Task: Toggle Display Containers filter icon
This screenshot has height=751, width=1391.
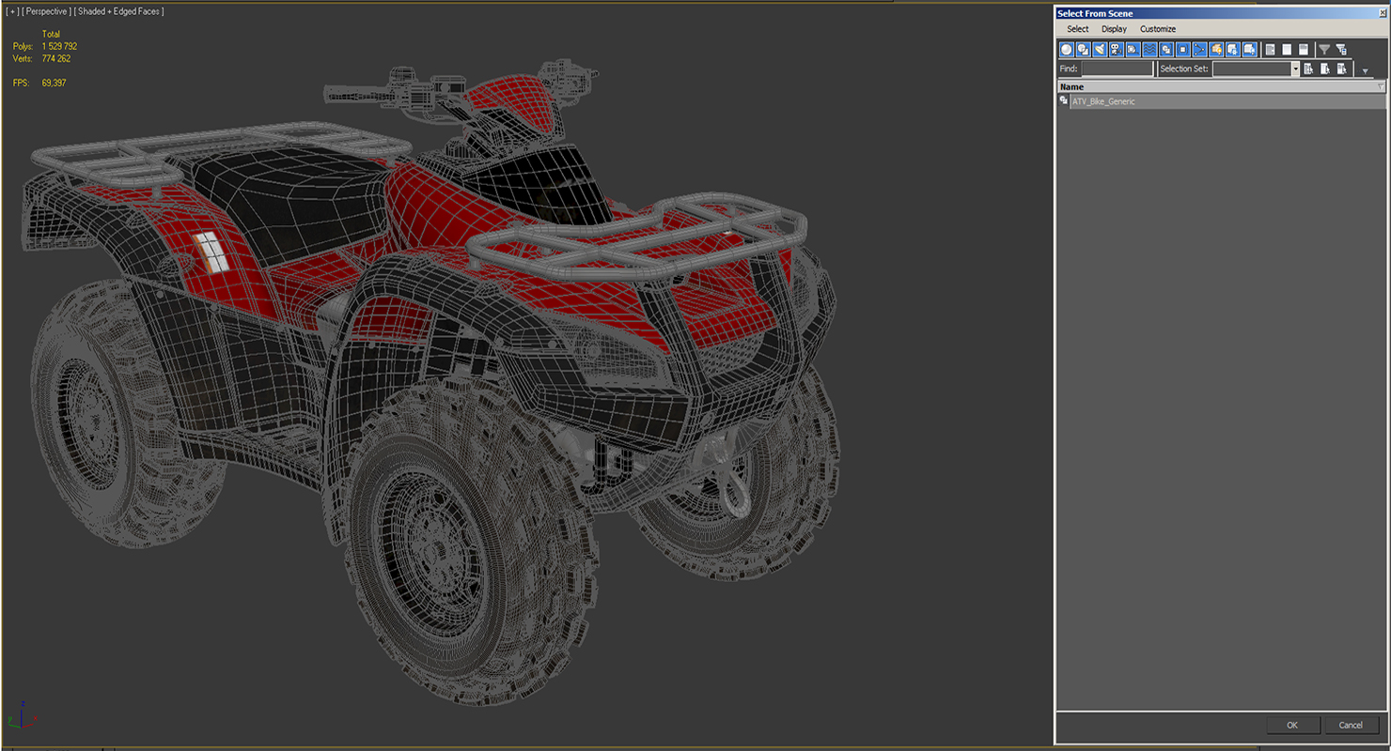Action: [1216, 49]
